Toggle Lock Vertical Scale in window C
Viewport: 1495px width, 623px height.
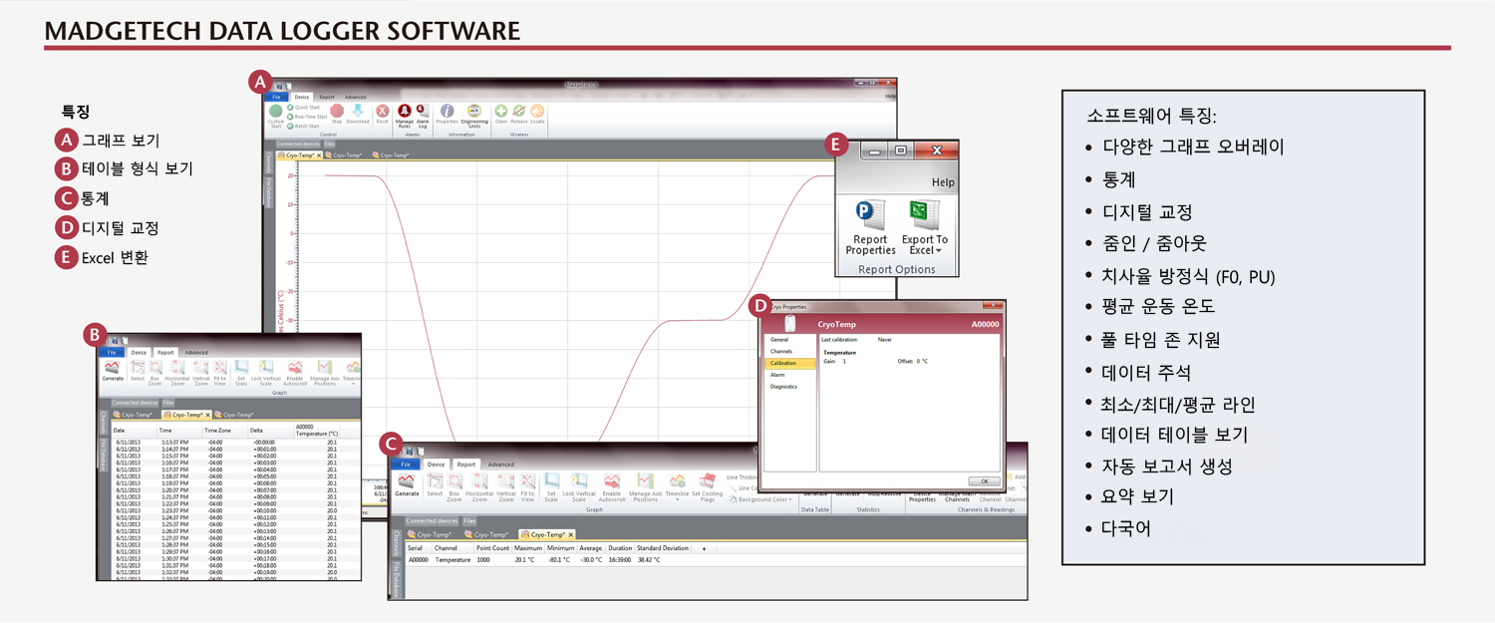point(579,487)
